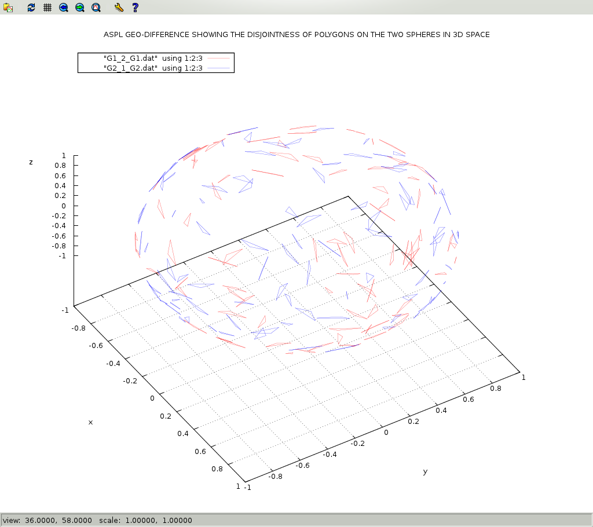Image resolution: width=593 pixels, height=527 pixels.
Task: Apply next zoom with green arrow magnifier
Action: pos(80,8)
